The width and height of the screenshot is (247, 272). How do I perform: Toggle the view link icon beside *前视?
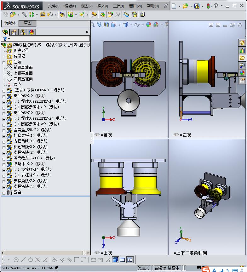point(97,135)
